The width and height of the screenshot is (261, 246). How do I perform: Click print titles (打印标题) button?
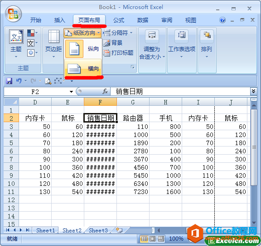pos(118,53)
